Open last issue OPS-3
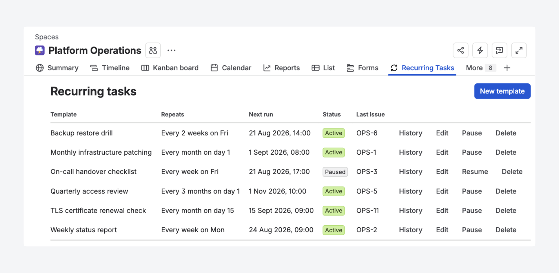559x273 pixels. (x=367, y=172)
